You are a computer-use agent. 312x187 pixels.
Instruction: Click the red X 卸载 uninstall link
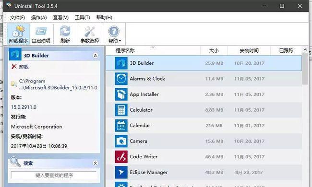20,67
